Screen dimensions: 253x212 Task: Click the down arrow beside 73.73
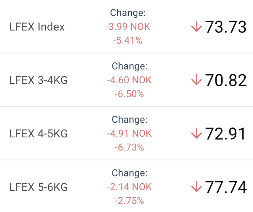coord(197,26)
